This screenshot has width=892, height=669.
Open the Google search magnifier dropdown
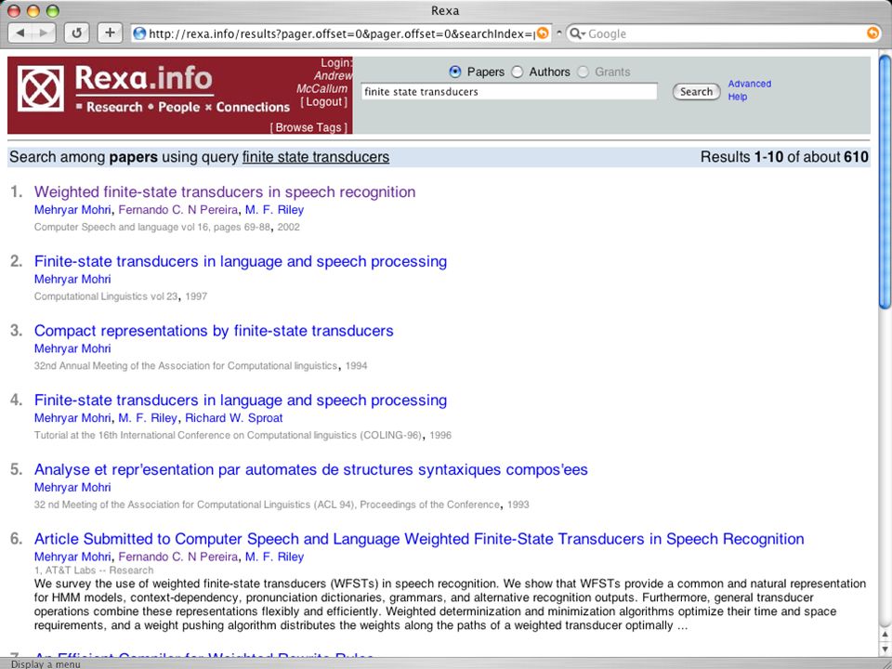coord(577,33)
